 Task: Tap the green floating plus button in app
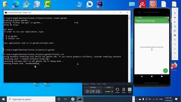(x=165, y=71)
